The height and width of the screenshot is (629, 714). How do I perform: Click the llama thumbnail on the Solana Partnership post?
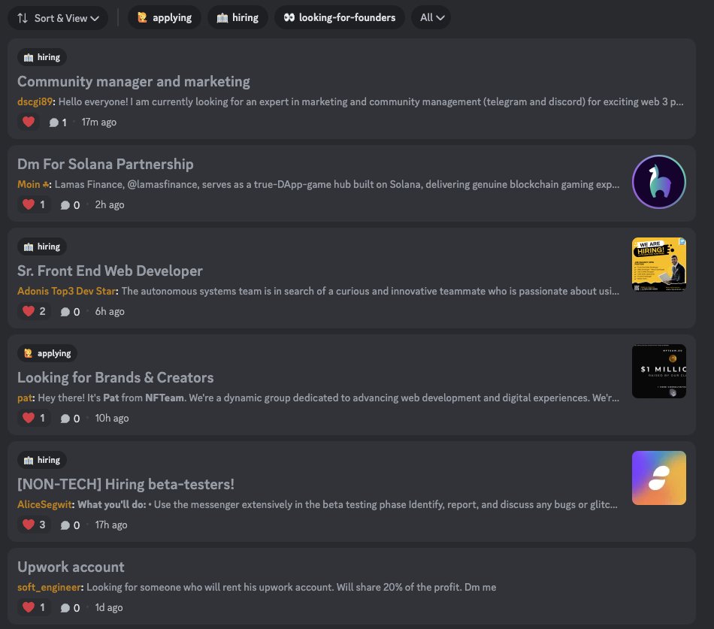[x=659, y=181]
